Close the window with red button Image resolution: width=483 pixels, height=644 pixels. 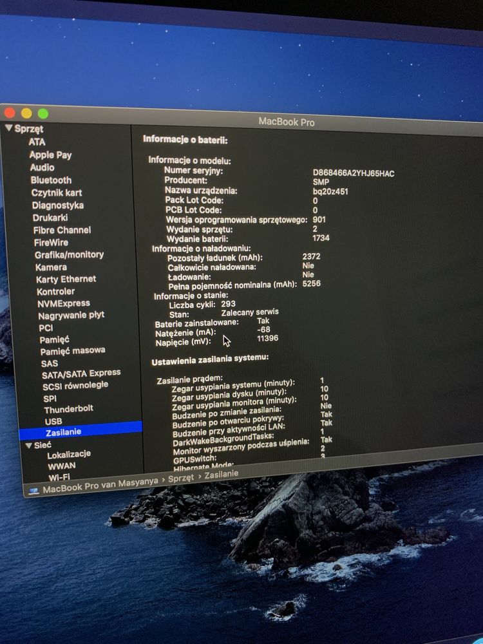pos(10,113)
